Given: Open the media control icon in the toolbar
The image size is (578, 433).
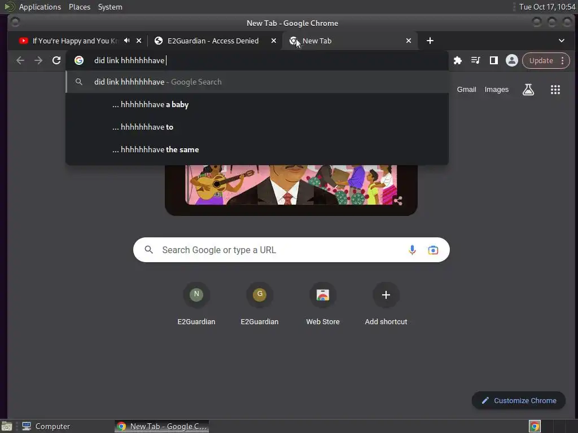Looking at the screenshot, I should (475, 60).
